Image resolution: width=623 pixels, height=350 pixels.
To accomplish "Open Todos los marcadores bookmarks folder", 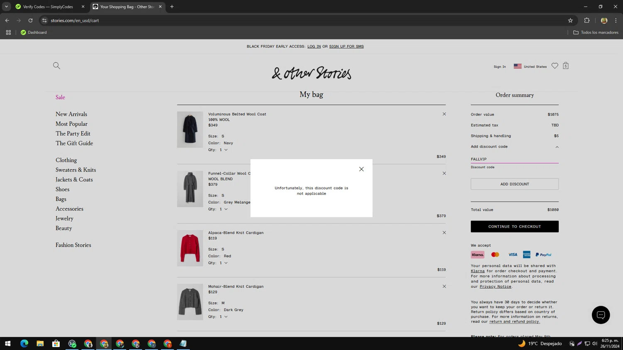I will (x=596, y=32).
